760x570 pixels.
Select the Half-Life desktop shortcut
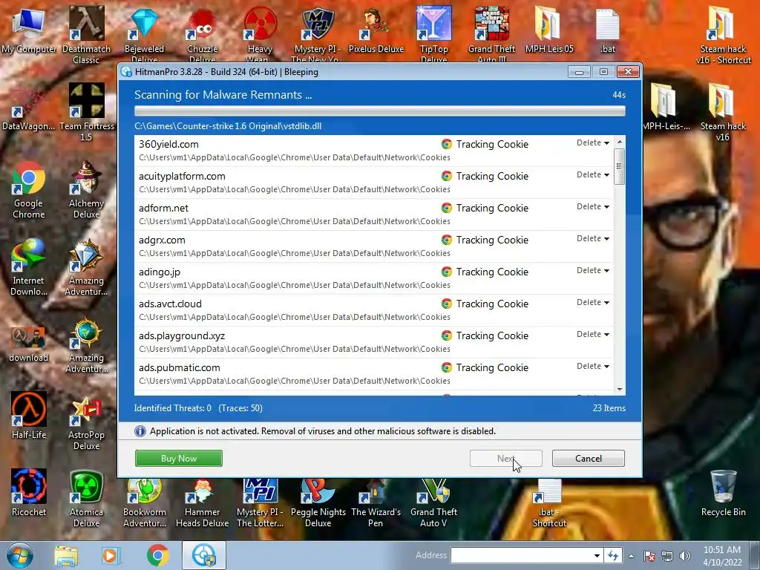29,416
